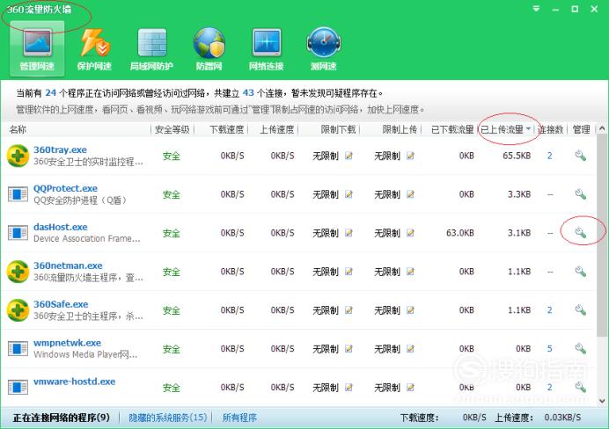Image resolution: width=609 pixels, height=429 pixels.
Task: Open the 360netman.exe program link
Action: coord(68,265)
